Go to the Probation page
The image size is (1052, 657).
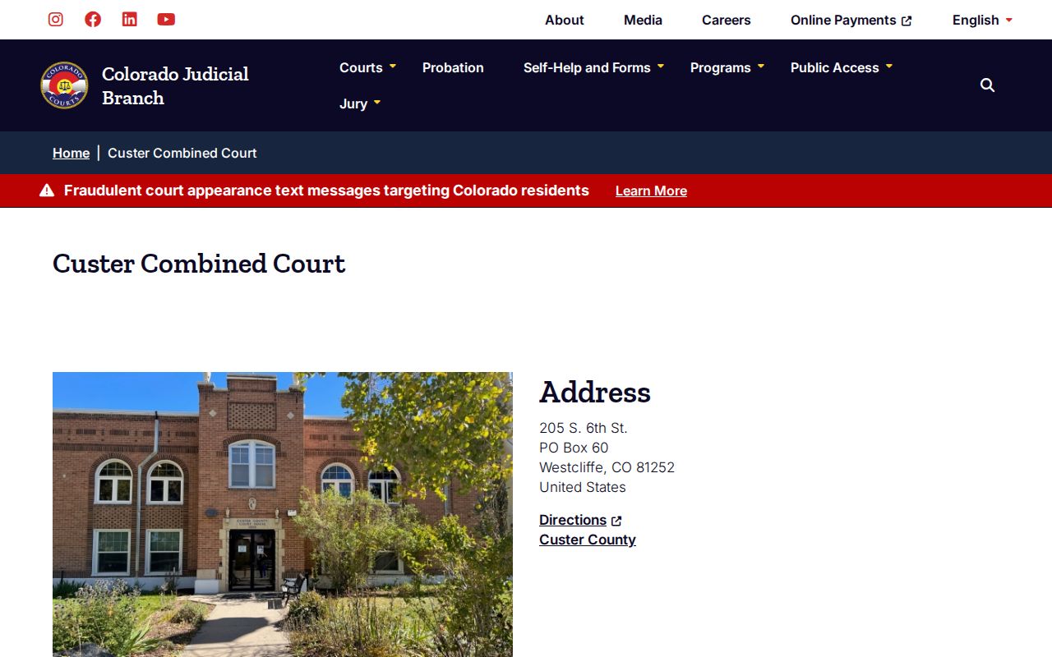[453, 67]
